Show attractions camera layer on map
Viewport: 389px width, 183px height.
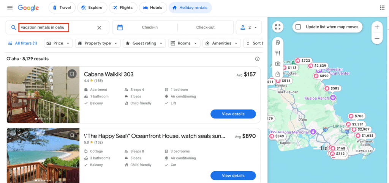[278, 64]
